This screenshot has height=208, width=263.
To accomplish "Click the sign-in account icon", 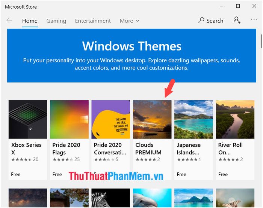I will point(237,20).
